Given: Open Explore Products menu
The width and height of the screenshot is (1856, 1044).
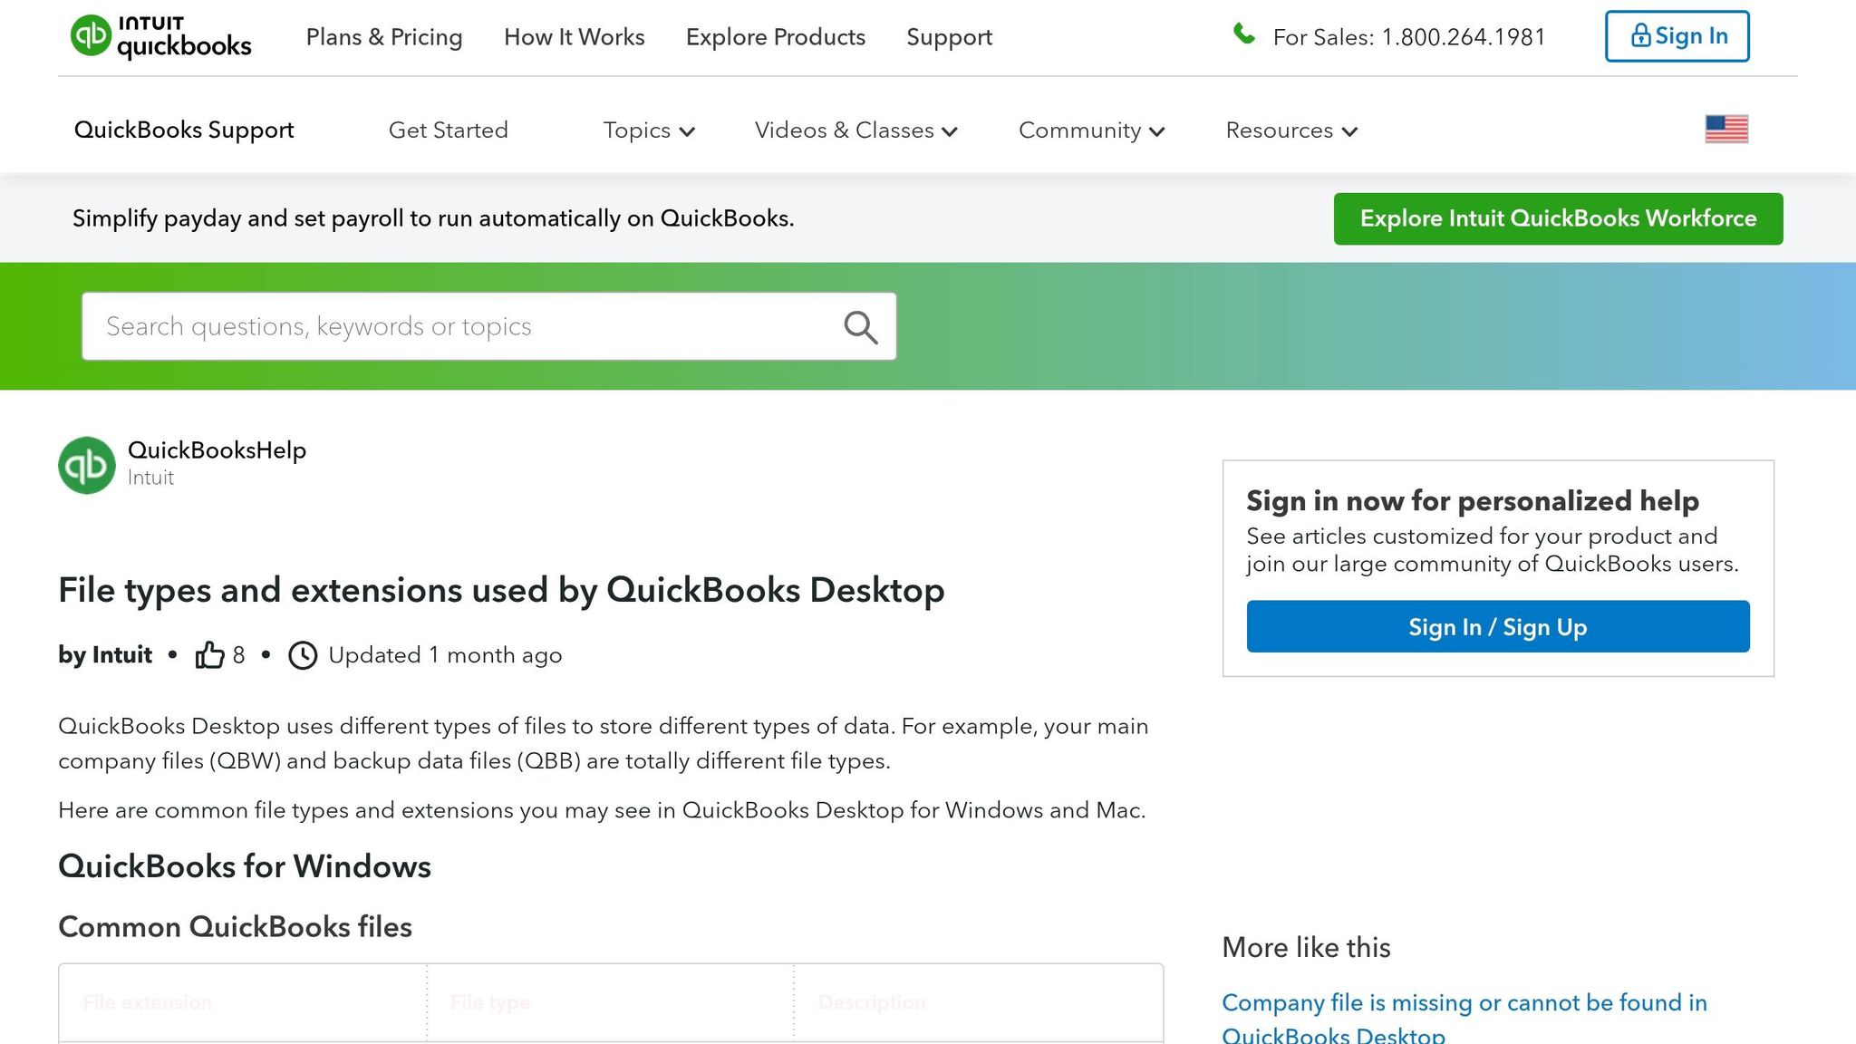Looking at the screenshot, I should [776, 37].
